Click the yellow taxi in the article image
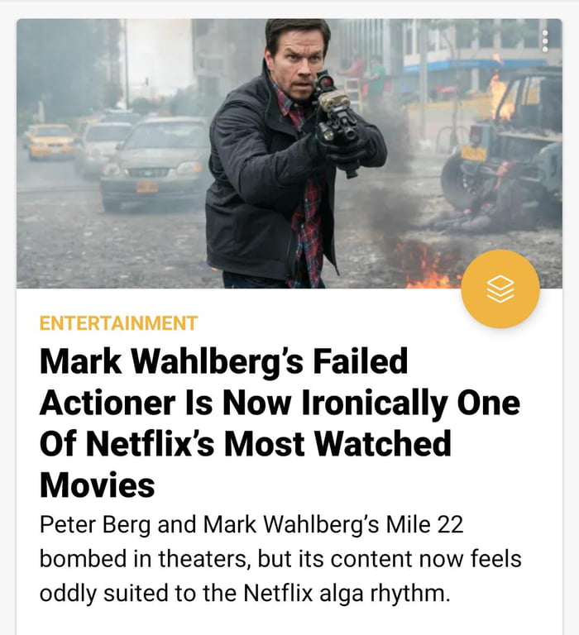This screenshot has height=635, width=579. pos(49,141)
